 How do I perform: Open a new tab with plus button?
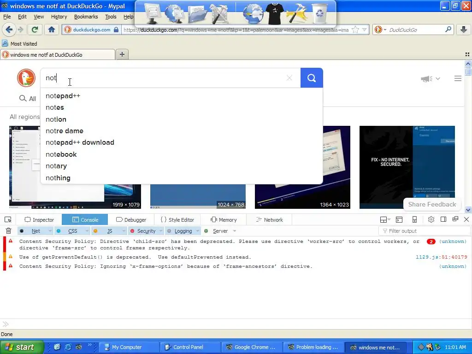click(x=122, y=54)
